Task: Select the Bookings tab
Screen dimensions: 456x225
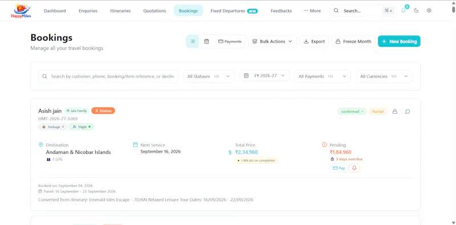Action: point(189,11)
